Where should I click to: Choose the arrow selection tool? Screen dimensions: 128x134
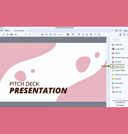42,35
